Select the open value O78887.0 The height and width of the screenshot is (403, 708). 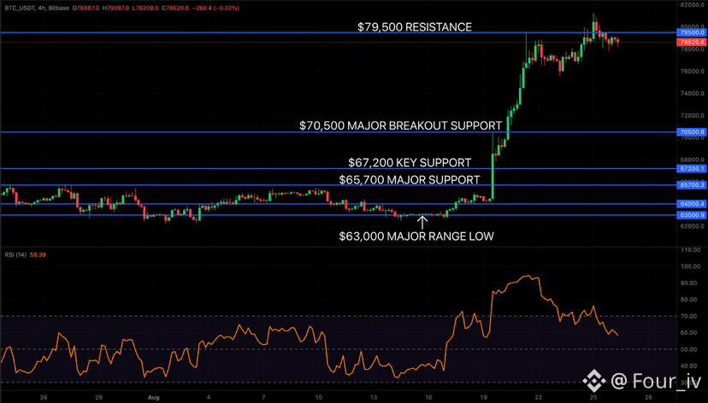pos(86,9)
